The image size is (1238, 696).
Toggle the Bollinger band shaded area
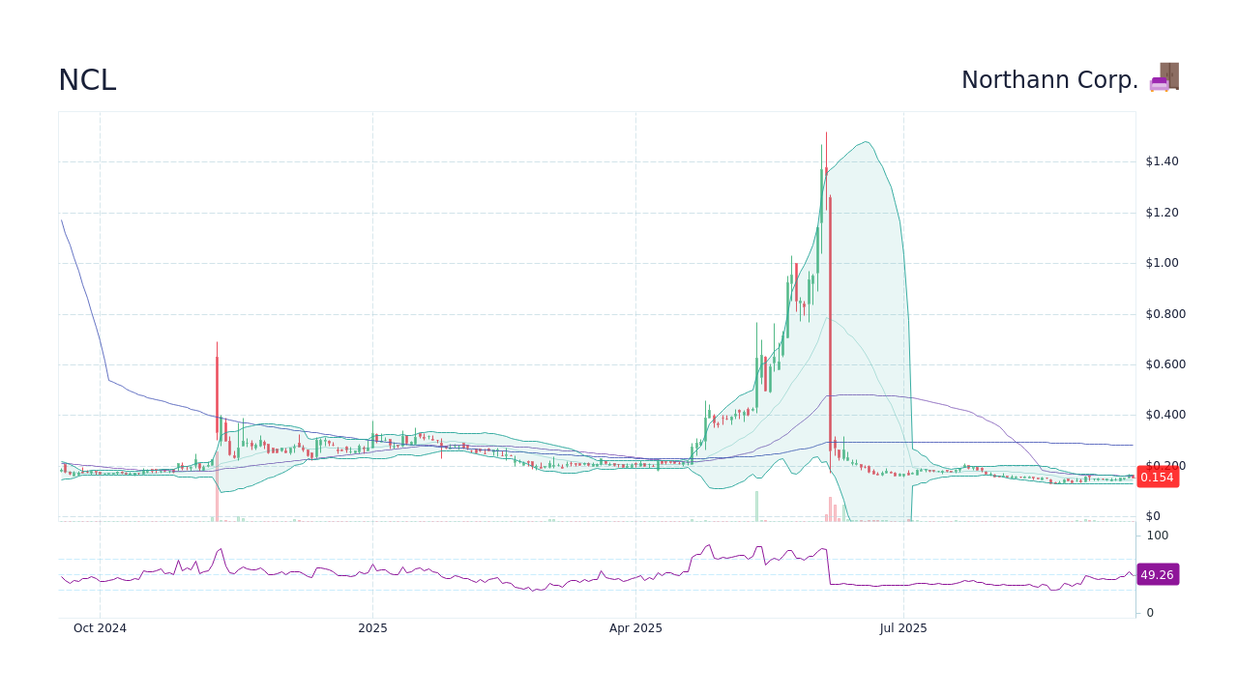click(861, 242)
